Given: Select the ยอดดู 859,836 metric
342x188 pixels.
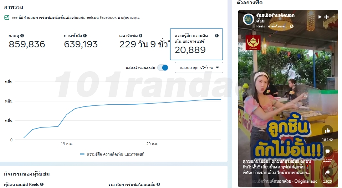Looking at the screenshot, I should click(27, 41).
